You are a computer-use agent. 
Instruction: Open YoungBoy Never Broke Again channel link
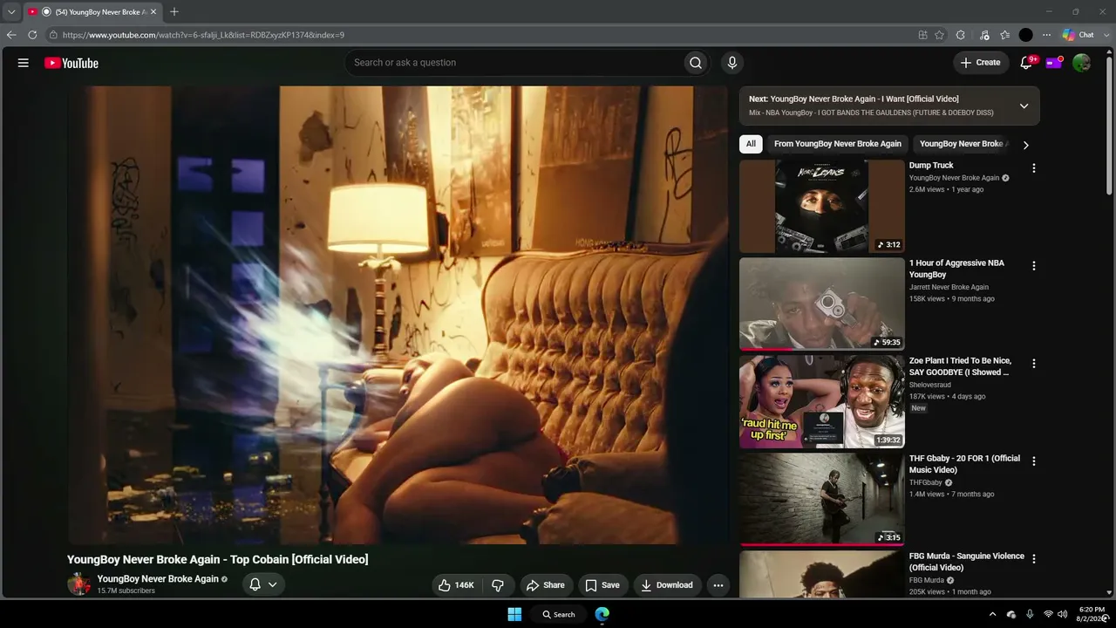(158, 579)
